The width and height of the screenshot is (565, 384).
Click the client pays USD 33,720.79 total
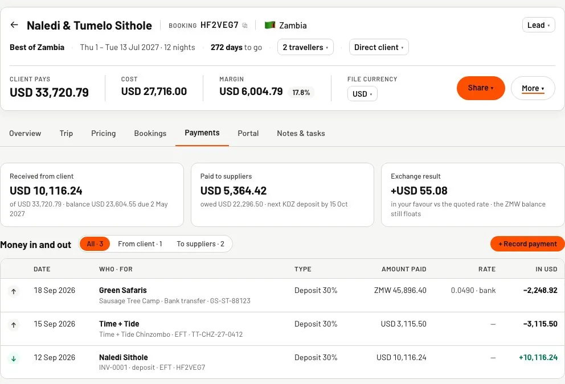point(49,93)
